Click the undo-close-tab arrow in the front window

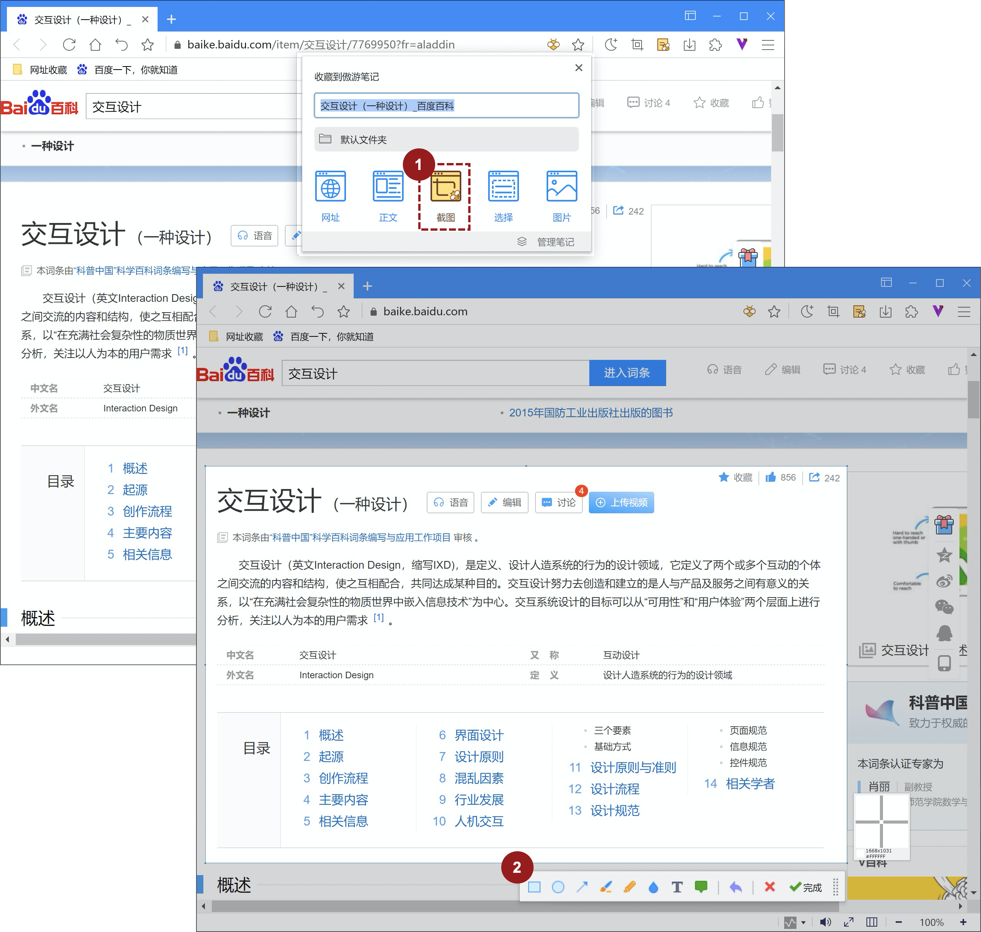click(x=318, y=311)
